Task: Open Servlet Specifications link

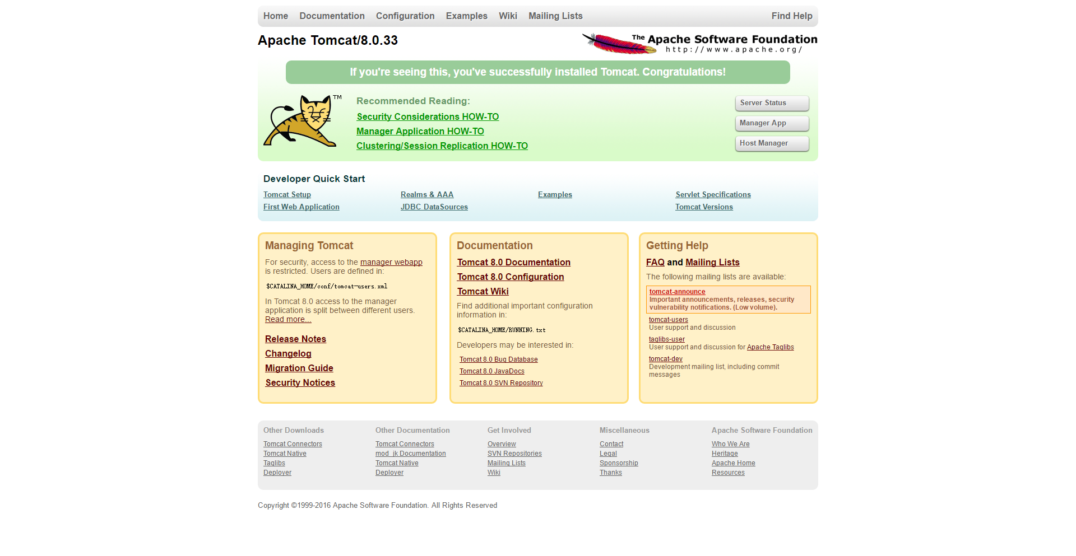Action: click(x=713, y=195)
